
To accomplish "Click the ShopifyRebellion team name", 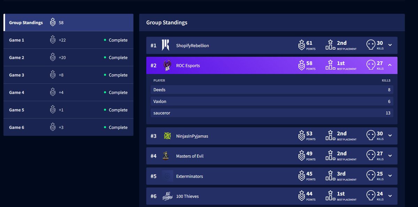I will click(x=193, y=46).
